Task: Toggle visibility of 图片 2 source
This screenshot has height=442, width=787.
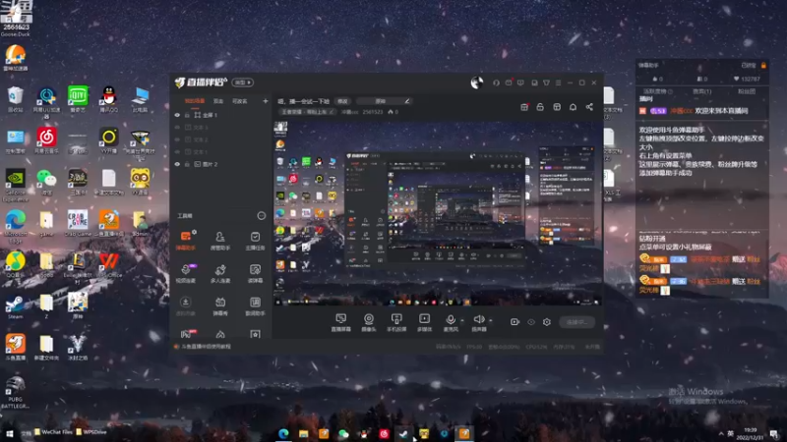Action: (177, 164)
